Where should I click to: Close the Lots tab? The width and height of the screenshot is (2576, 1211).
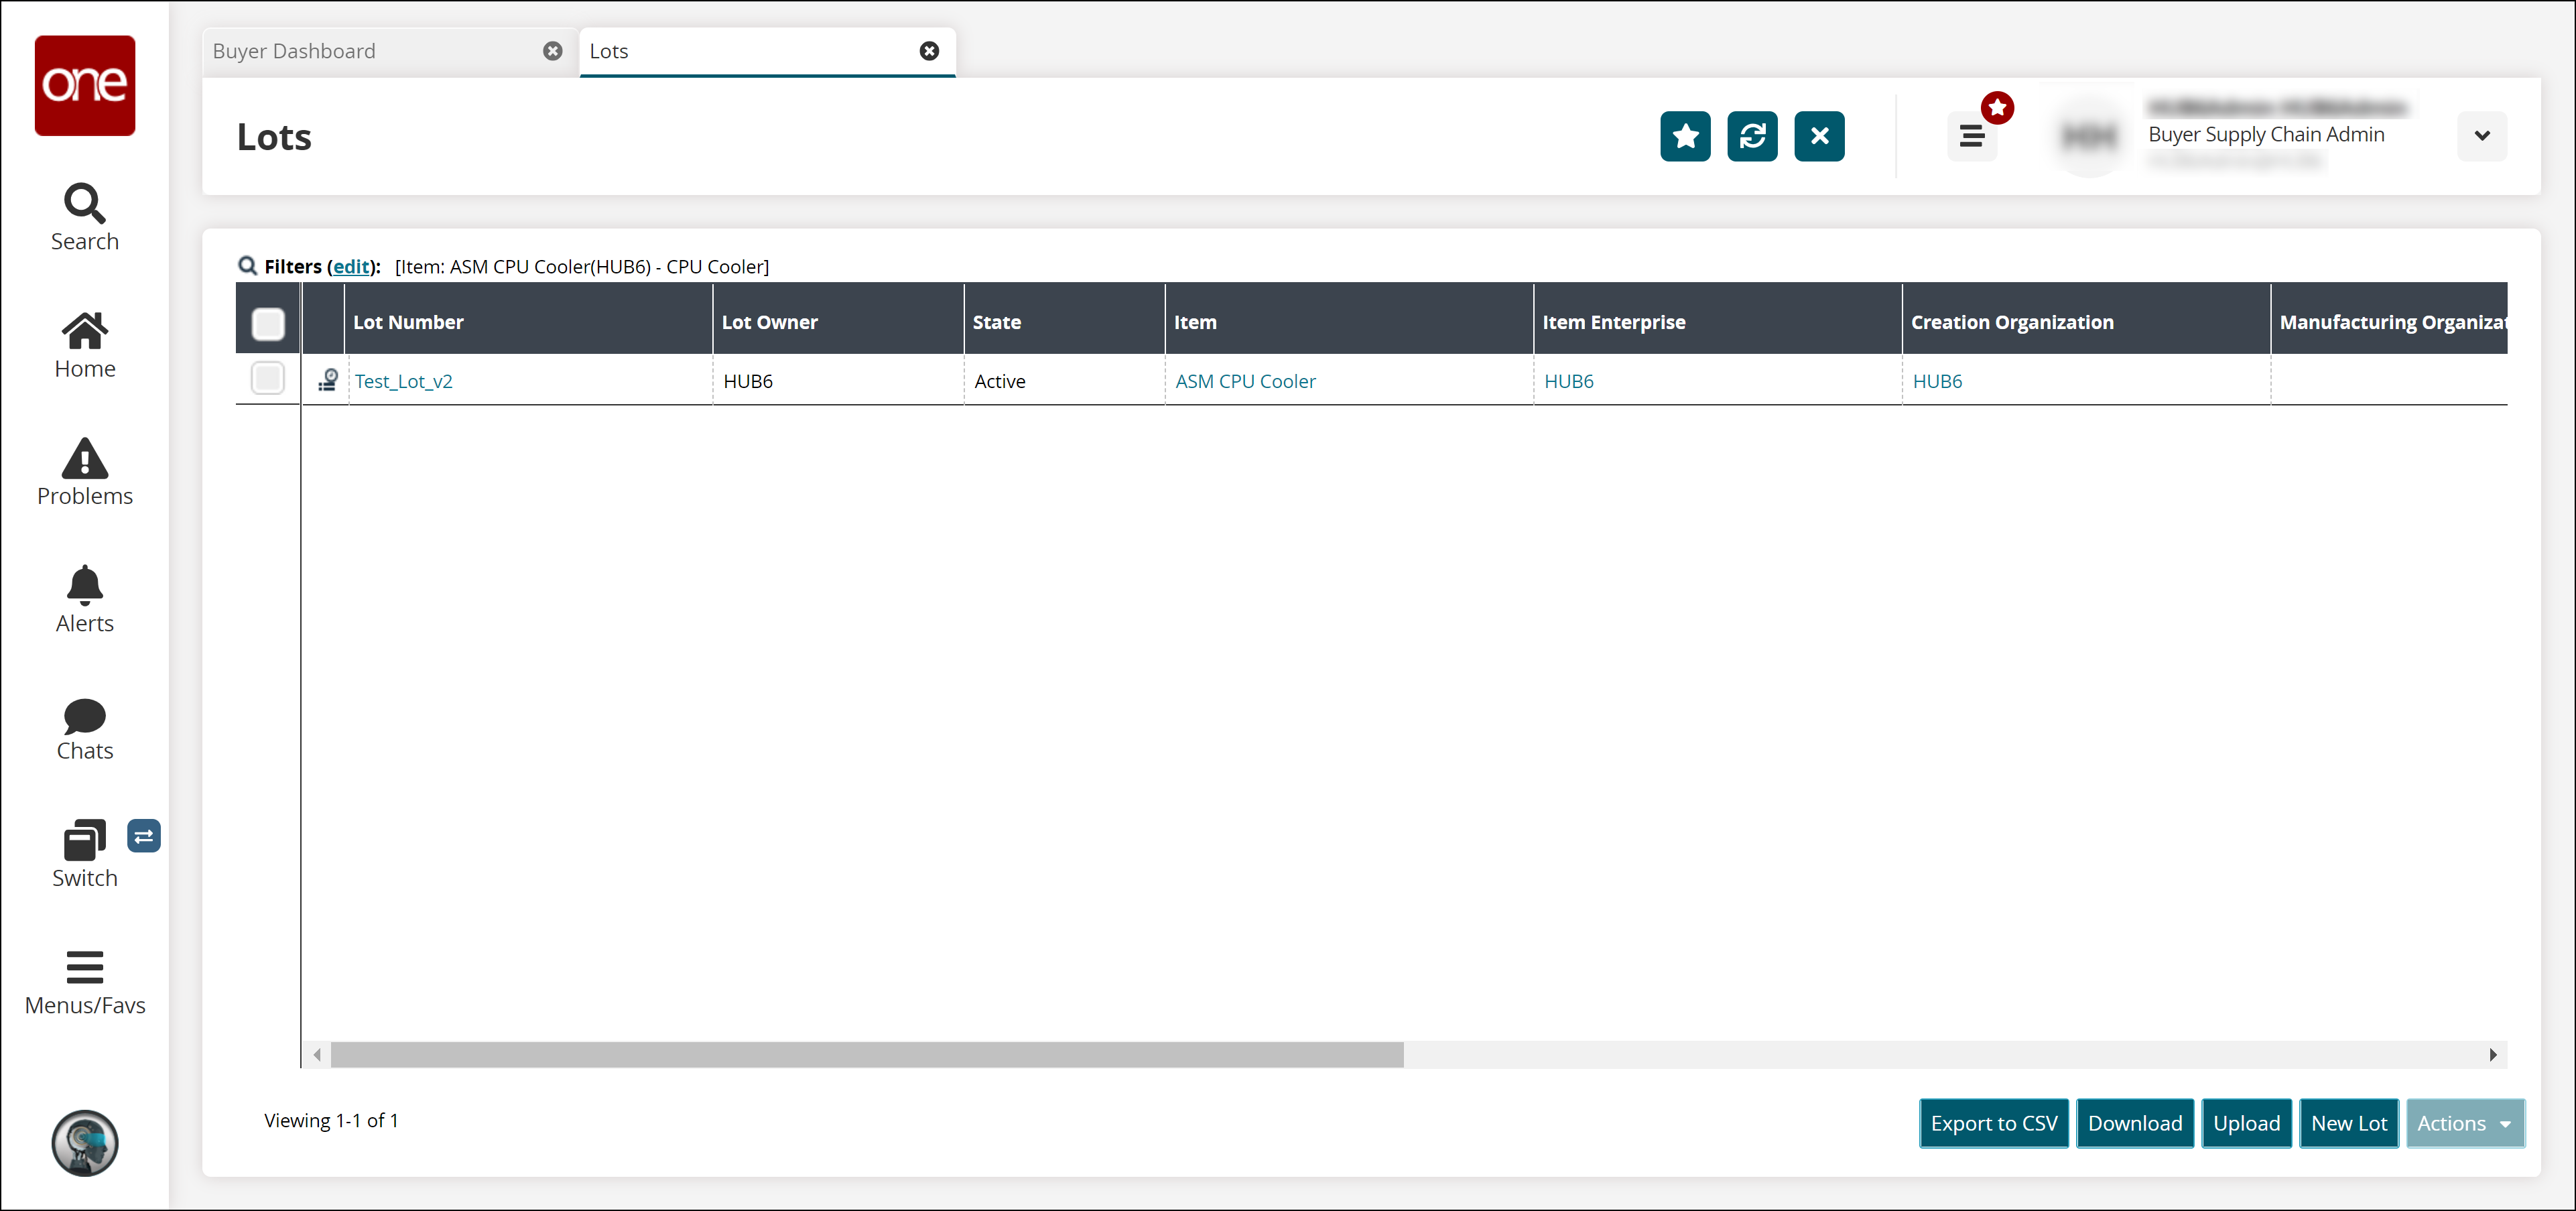click(x=929, y=51)
